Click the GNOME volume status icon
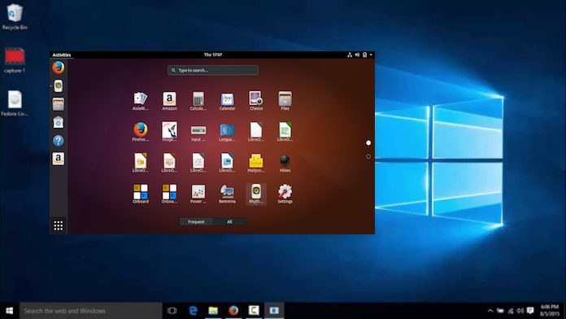 (357, 55)
